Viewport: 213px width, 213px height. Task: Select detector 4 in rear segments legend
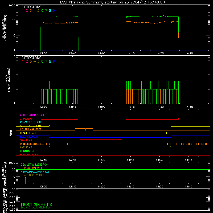(35, 62)
